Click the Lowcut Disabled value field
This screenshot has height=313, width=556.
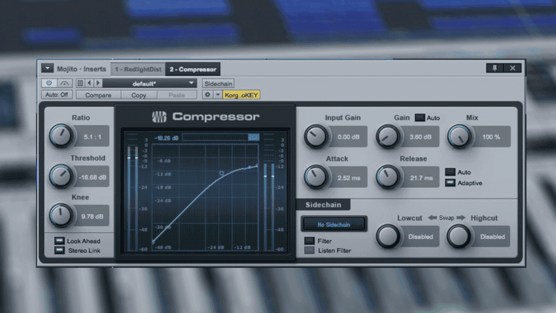click(x=421, y=236)
